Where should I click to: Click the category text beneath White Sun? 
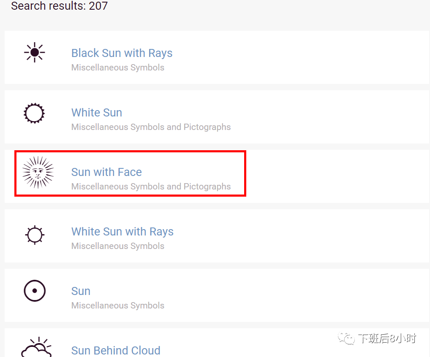pos(151,127)
